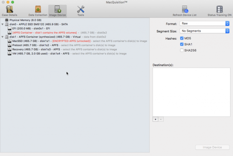Uncheck the SHA1 hash checkbox
Screen dimensions: 233x156
coord(182,44)
